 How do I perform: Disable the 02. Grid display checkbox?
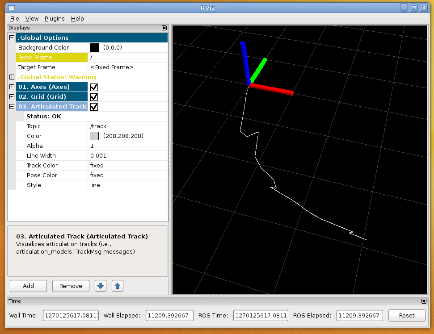pos(94,97)
